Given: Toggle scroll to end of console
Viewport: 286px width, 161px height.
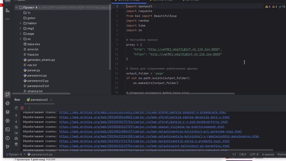Looking at the screenshot, I should point(16,133).
